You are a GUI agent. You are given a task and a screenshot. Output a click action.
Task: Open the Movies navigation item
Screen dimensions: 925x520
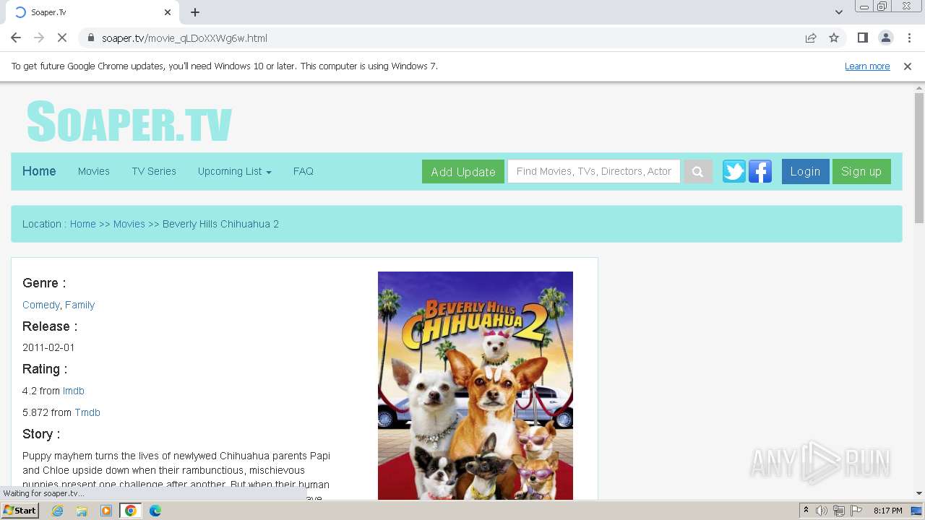click(94, 171)
